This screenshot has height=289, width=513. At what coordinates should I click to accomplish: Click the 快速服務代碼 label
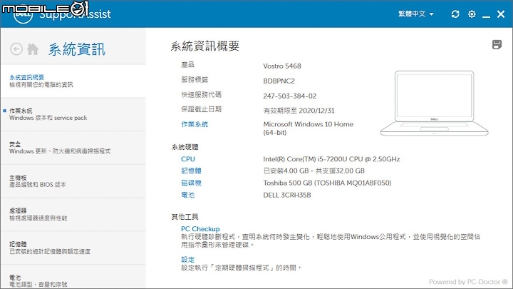click(x=202, y=94)
